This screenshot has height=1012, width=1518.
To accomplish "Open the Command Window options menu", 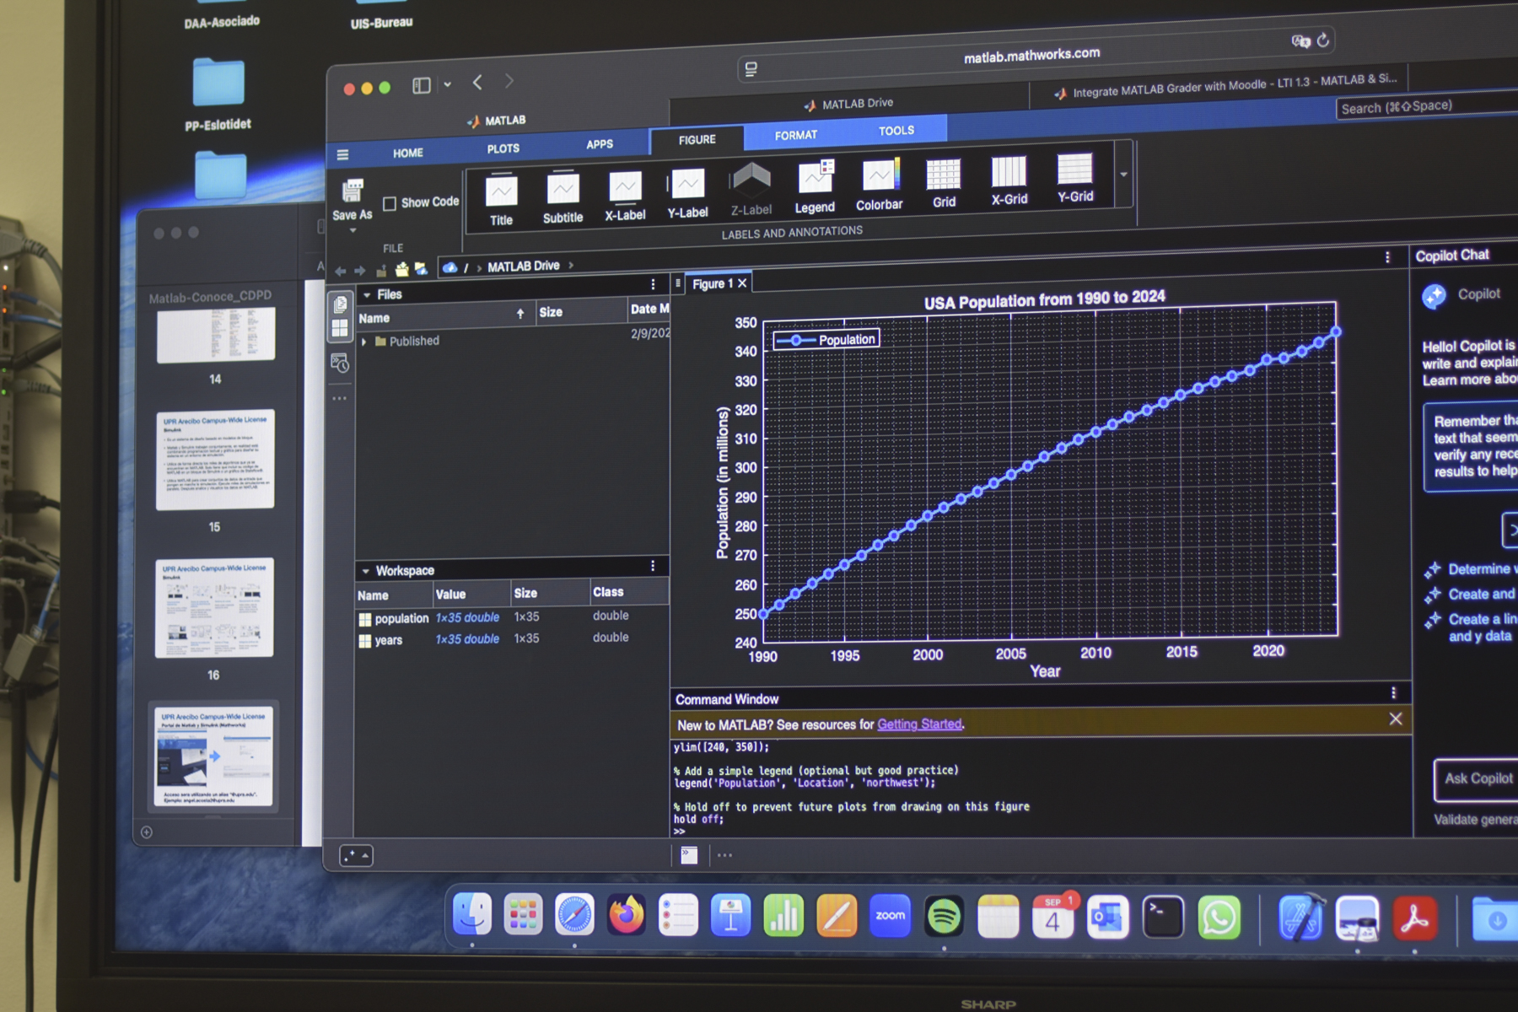I will (1393, 693).
